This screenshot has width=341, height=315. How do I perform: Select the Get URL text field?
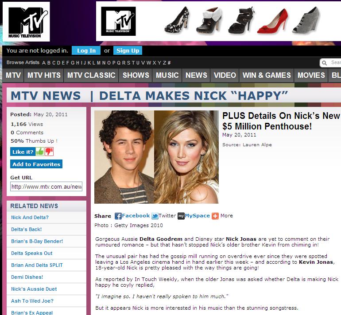[46, 186]
